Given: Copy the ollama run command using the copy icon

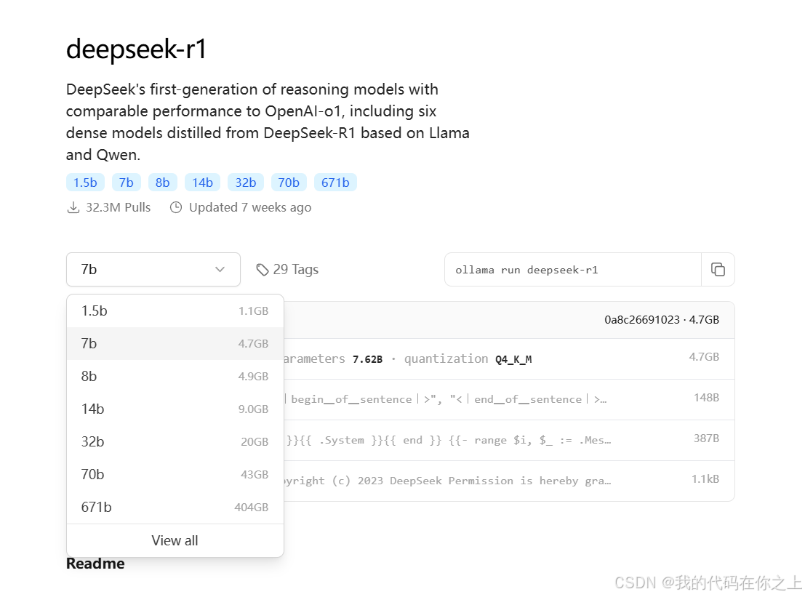Looking at the screenshot, I should [718, 269].
